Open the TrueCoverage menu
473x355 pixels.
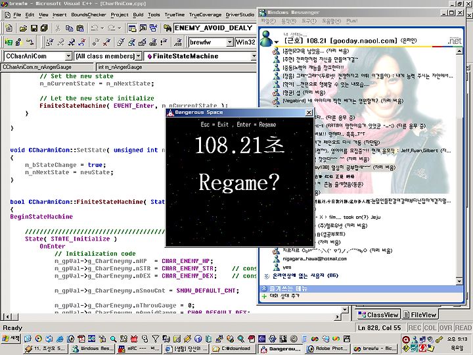[x=205, y=14]
